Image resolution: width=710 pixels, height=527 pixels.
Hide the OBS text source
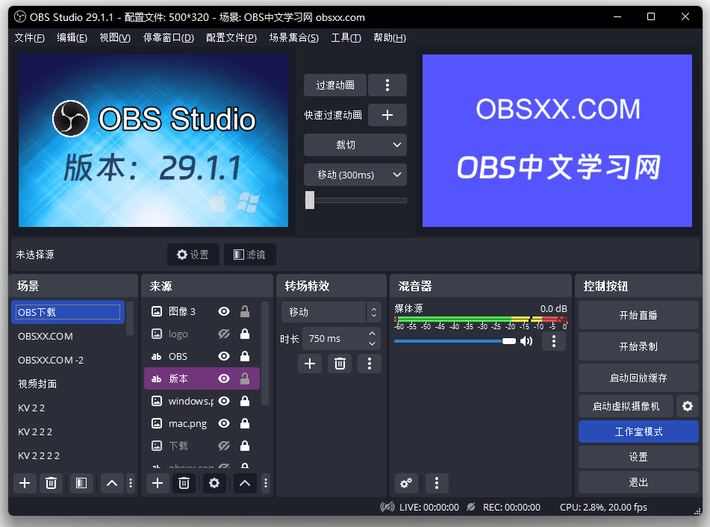224,356
